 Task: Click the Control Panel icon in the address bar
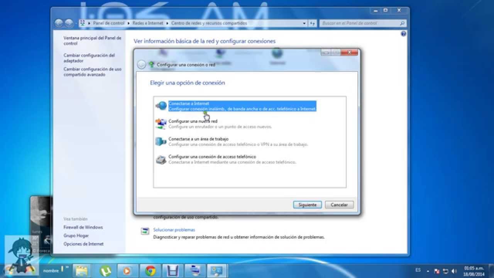83,23
